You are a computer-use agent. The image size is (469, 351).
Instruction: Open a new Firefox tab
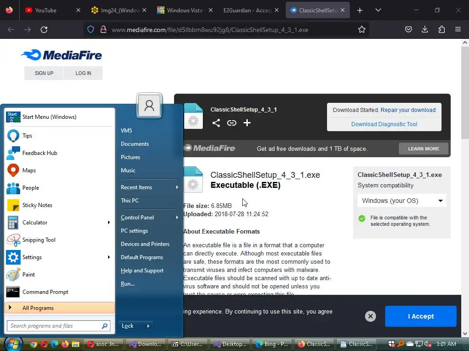360,10
